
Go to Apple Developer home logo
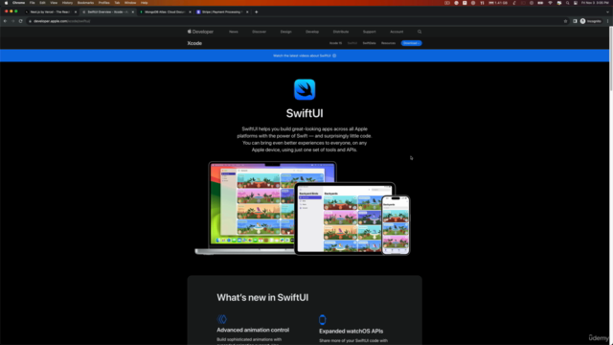200,32
